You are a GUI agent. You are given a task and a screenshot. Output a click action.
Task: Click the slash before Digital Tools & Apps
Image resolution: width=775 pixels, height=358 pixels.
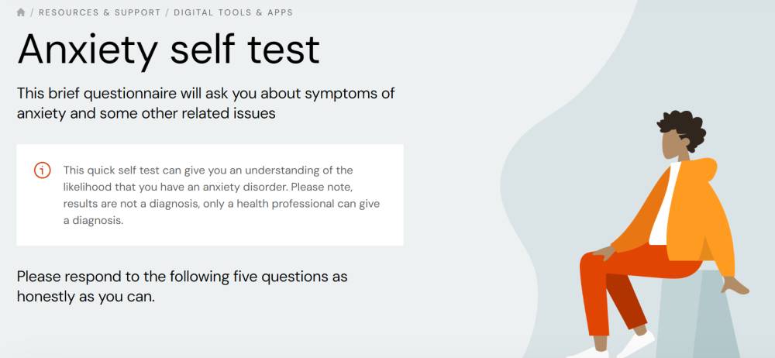click(x=167, y=12)
